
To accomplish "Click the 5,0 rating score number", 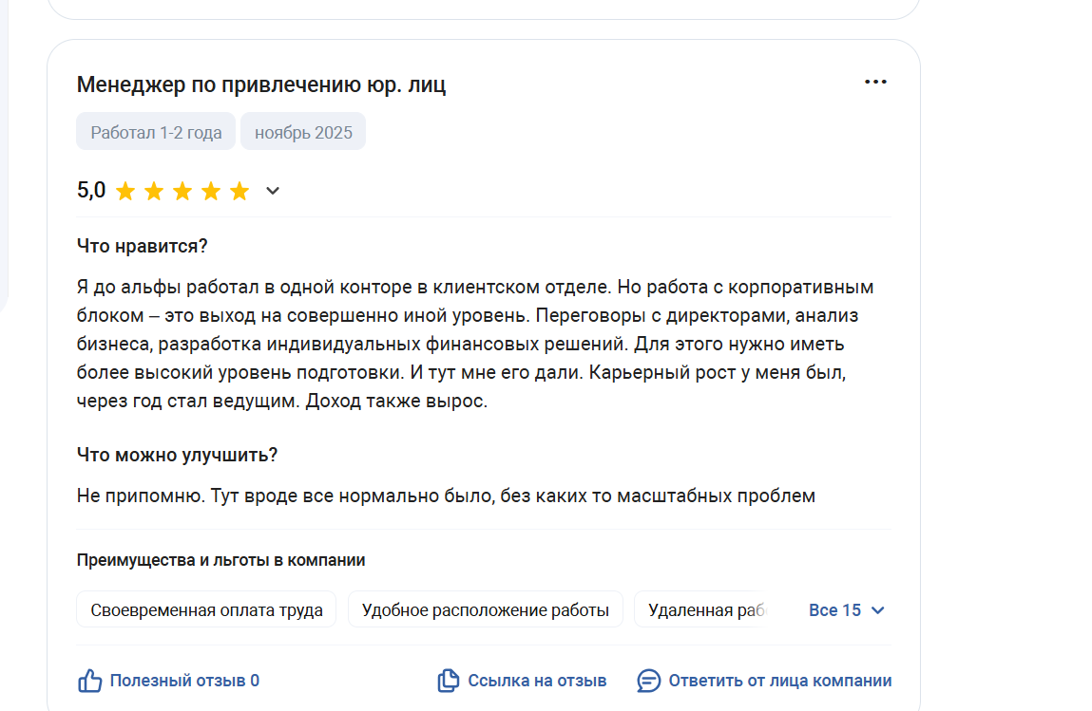I will (91, 191).
